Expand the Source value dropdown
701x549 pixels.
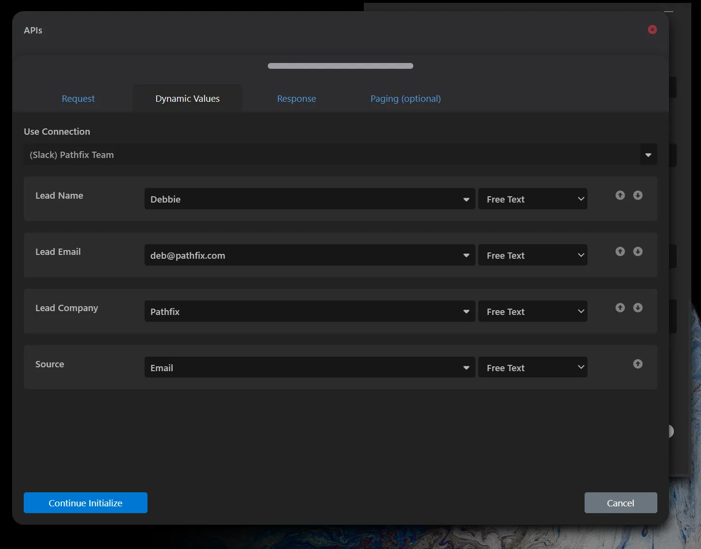point(466,368)
